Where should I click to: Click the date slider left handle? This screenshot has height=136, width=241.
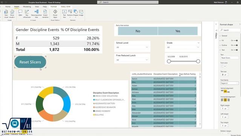[169, 61]
